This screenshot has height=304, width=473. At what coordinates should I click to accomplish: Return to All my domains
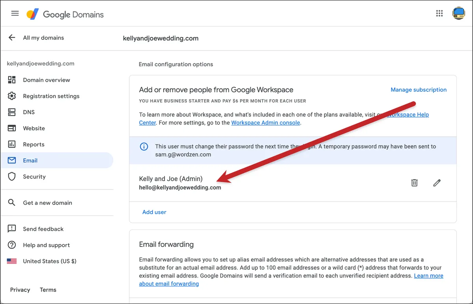(x=43, y=38)
